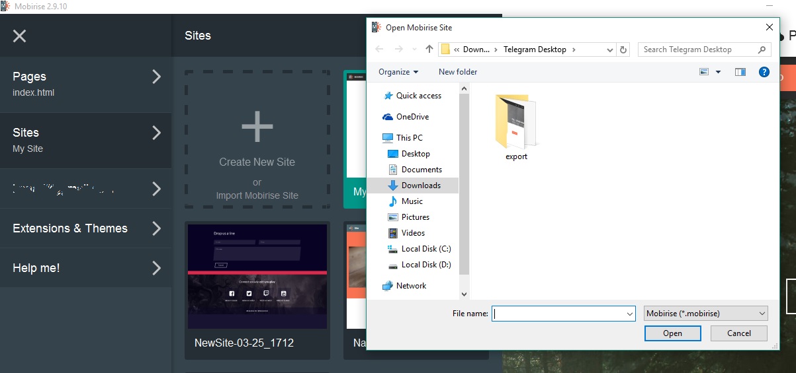Expand the Help me! chevron
The height and width of the screenshot is (373, 796).
pyautogui.click(x=157, y=268)
